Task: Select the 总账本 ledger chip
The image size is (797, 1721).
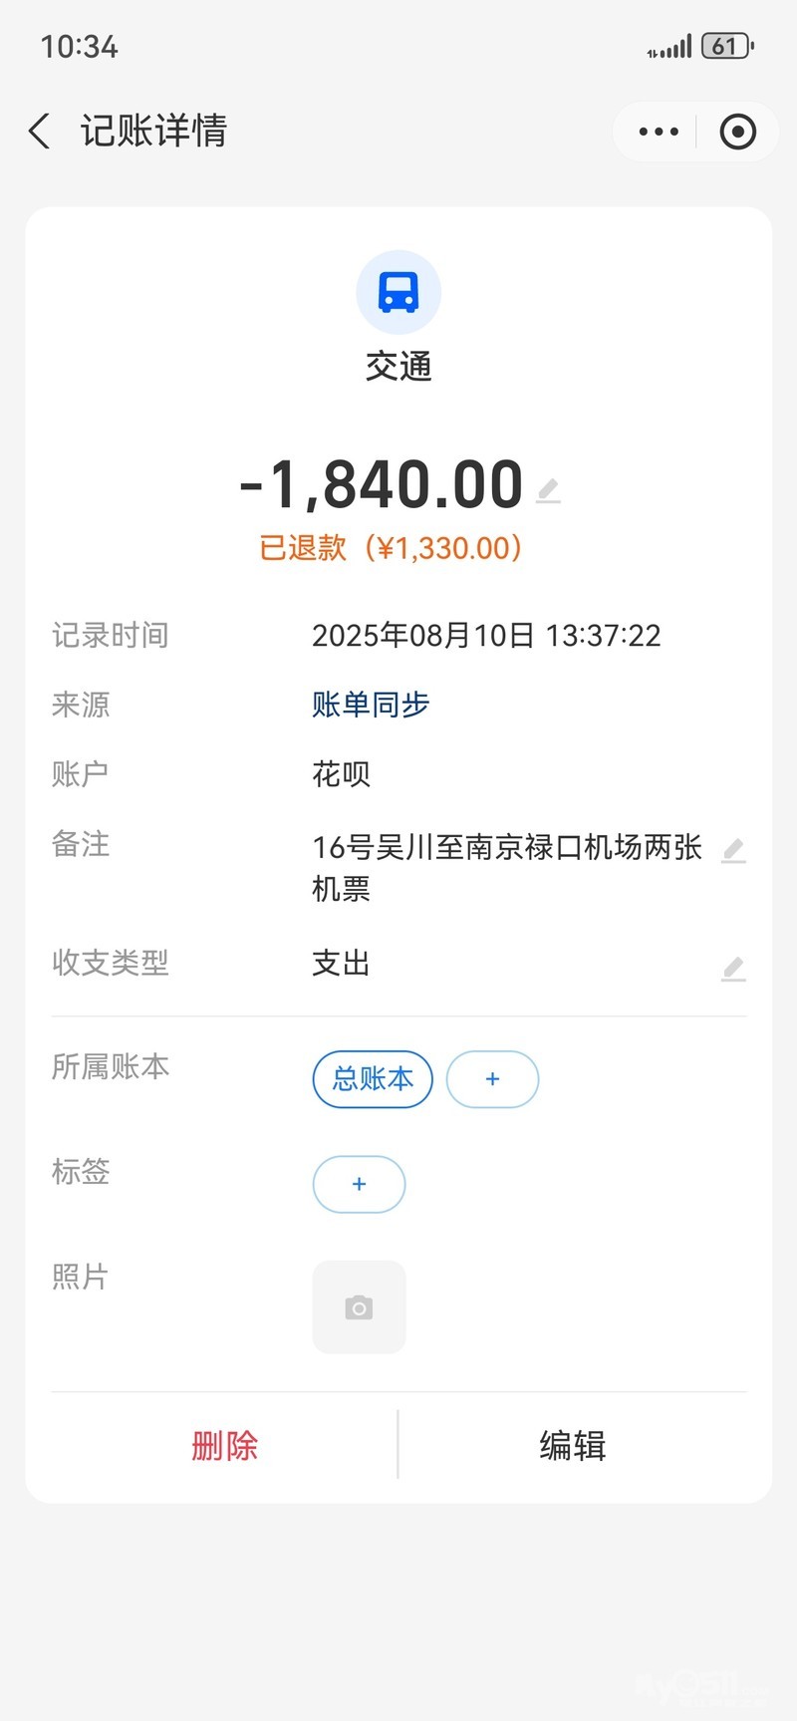Action: click(x=373, y=1079)
